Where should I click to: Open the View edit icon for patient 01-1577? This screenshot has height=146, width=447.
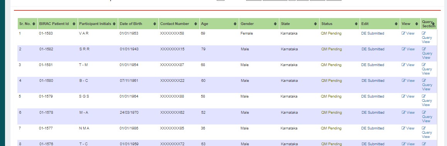point(403,128)
